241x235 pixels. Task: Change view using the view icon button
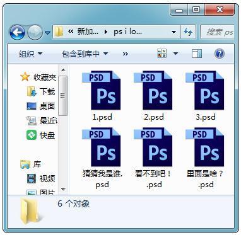tap(162, 54)
